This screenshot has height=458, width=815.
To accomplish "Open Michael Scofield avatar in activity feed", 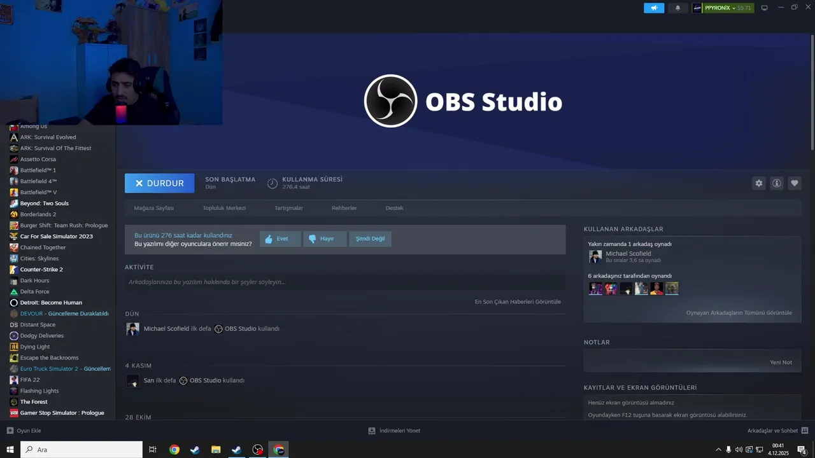I will [x=132, y=329].
